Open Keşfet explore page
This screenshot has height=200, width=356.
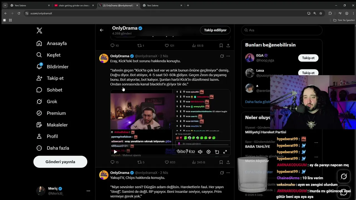coord(49,55)
